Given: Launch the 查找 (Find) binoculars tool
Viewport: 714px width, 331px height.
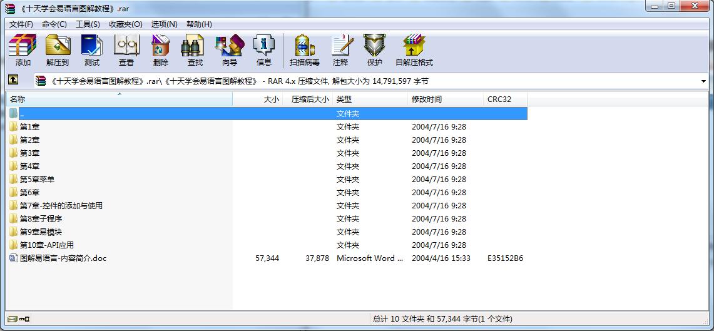Looking at the screenshot, I should [195, 50].
